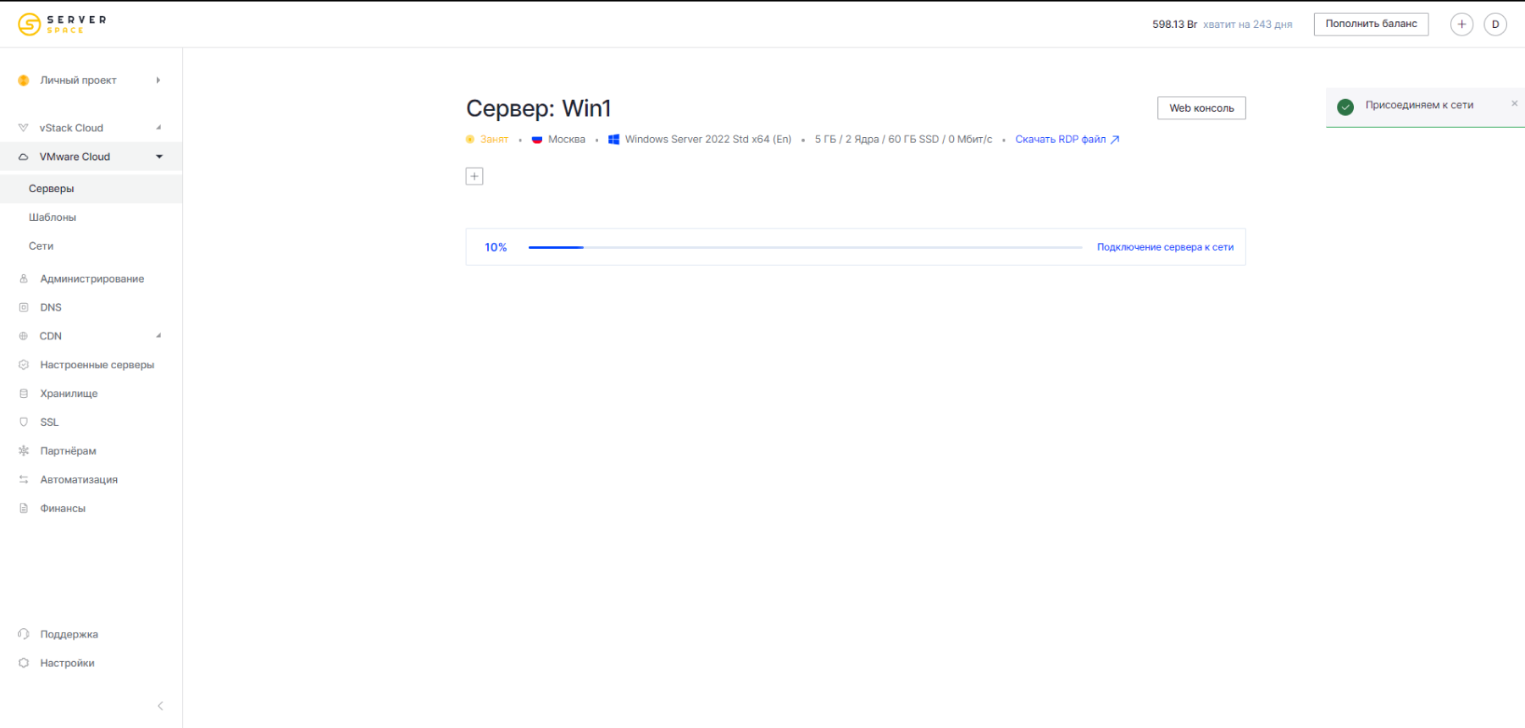The width and height of the screenshot is (1525, 728).
Task: Click the DNS sidebar icon
Action: tap(24, 307)
